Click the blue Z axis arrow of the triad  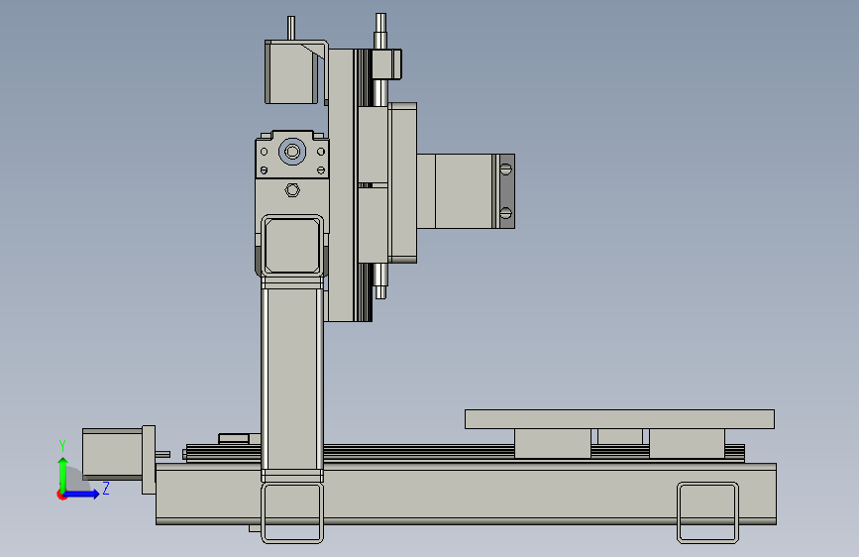click(82, 494)
